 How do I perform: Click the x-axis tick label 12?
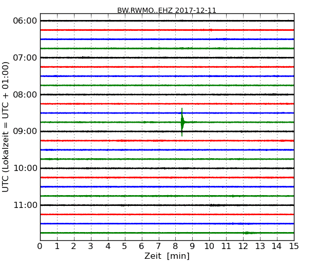tap(243, 246)
